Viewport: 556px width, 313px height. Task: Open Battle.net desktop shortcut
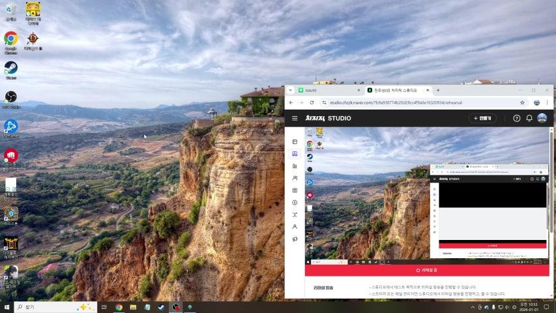pos(11,128)
